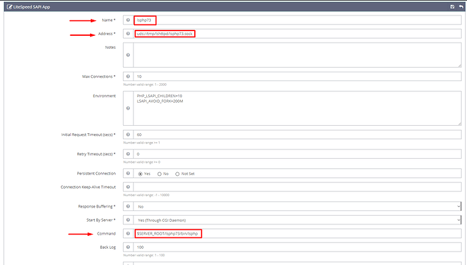Click the empty Notes text area
This screenshot has width=467, height=265.
pos(297,55)
